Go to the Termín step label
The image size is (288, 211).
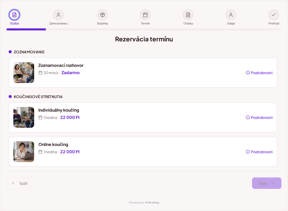[x=145, y=23]
